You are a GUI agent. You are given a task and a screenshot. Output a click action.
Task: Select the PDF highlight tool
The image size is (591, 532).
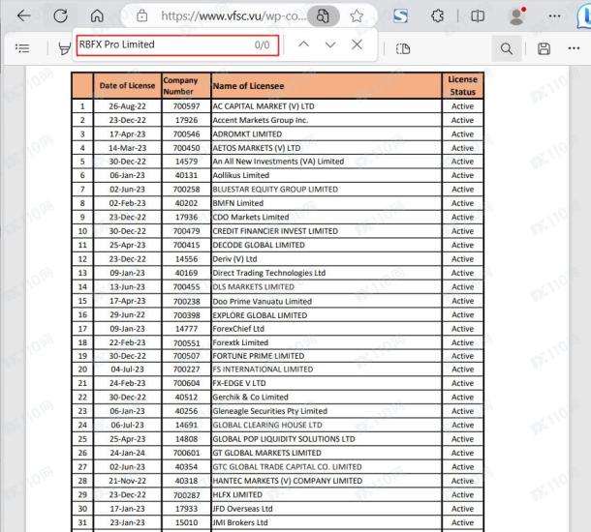click(65, 48)
